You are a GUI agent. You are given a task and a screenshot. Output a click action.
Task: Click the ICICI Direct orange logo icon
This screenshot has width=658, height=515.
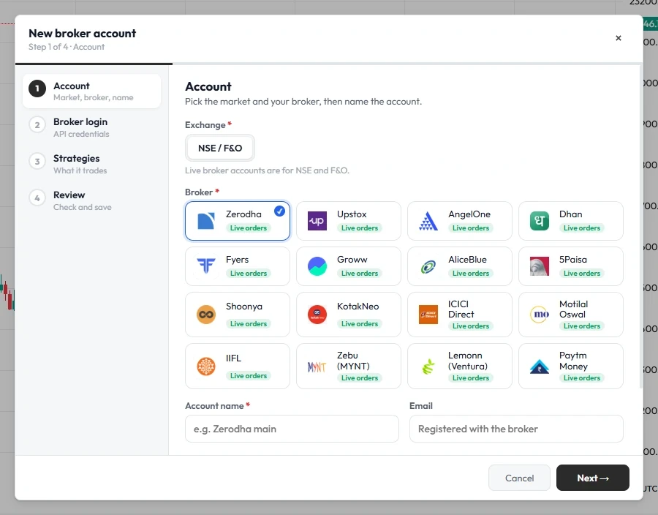[428, 315]
